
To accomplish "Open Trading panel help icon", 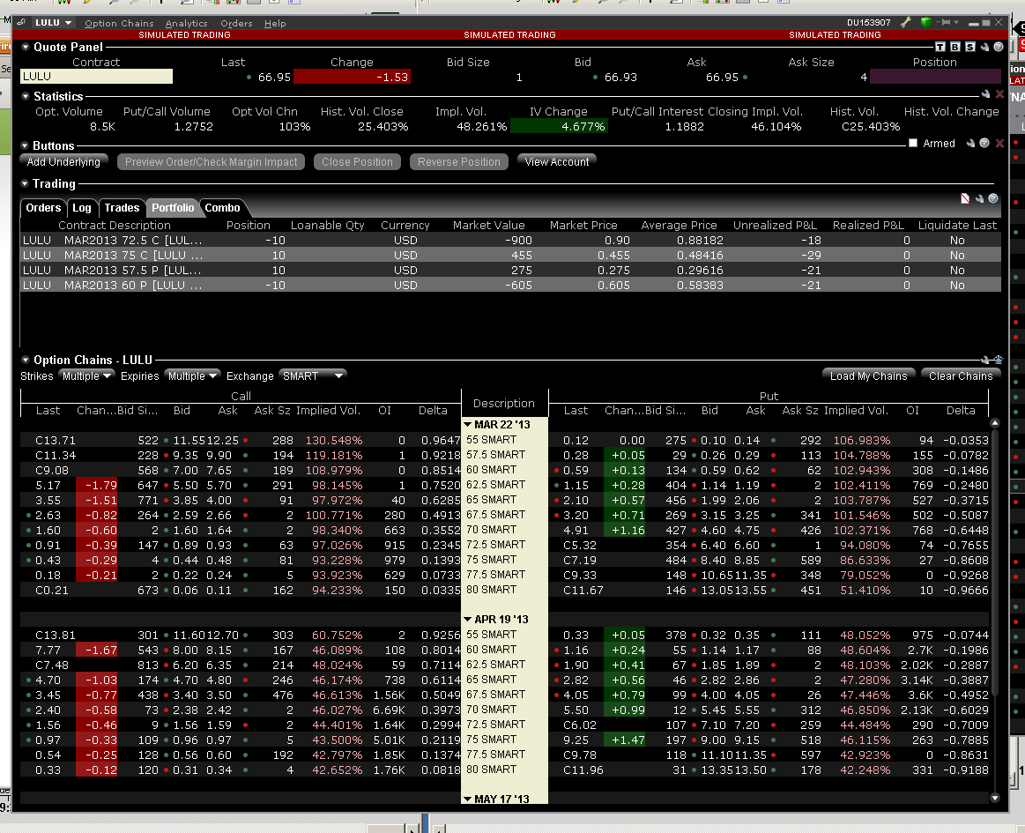I will pyautogui.click(x=993, y=198).
